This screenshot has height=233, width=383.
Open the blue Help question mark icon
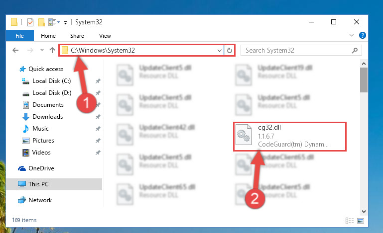(362, 35)
